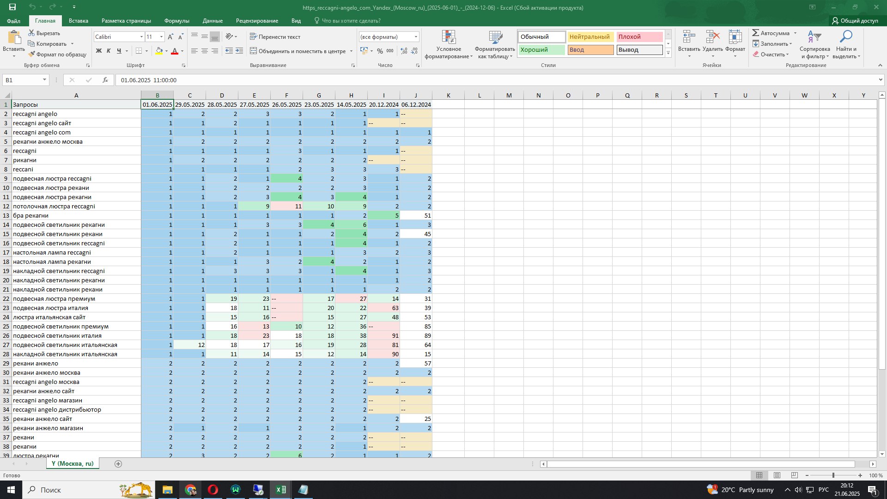Click Заполнить fill button
This screenshot has width=887, height=499.
[x=772, y=44]
